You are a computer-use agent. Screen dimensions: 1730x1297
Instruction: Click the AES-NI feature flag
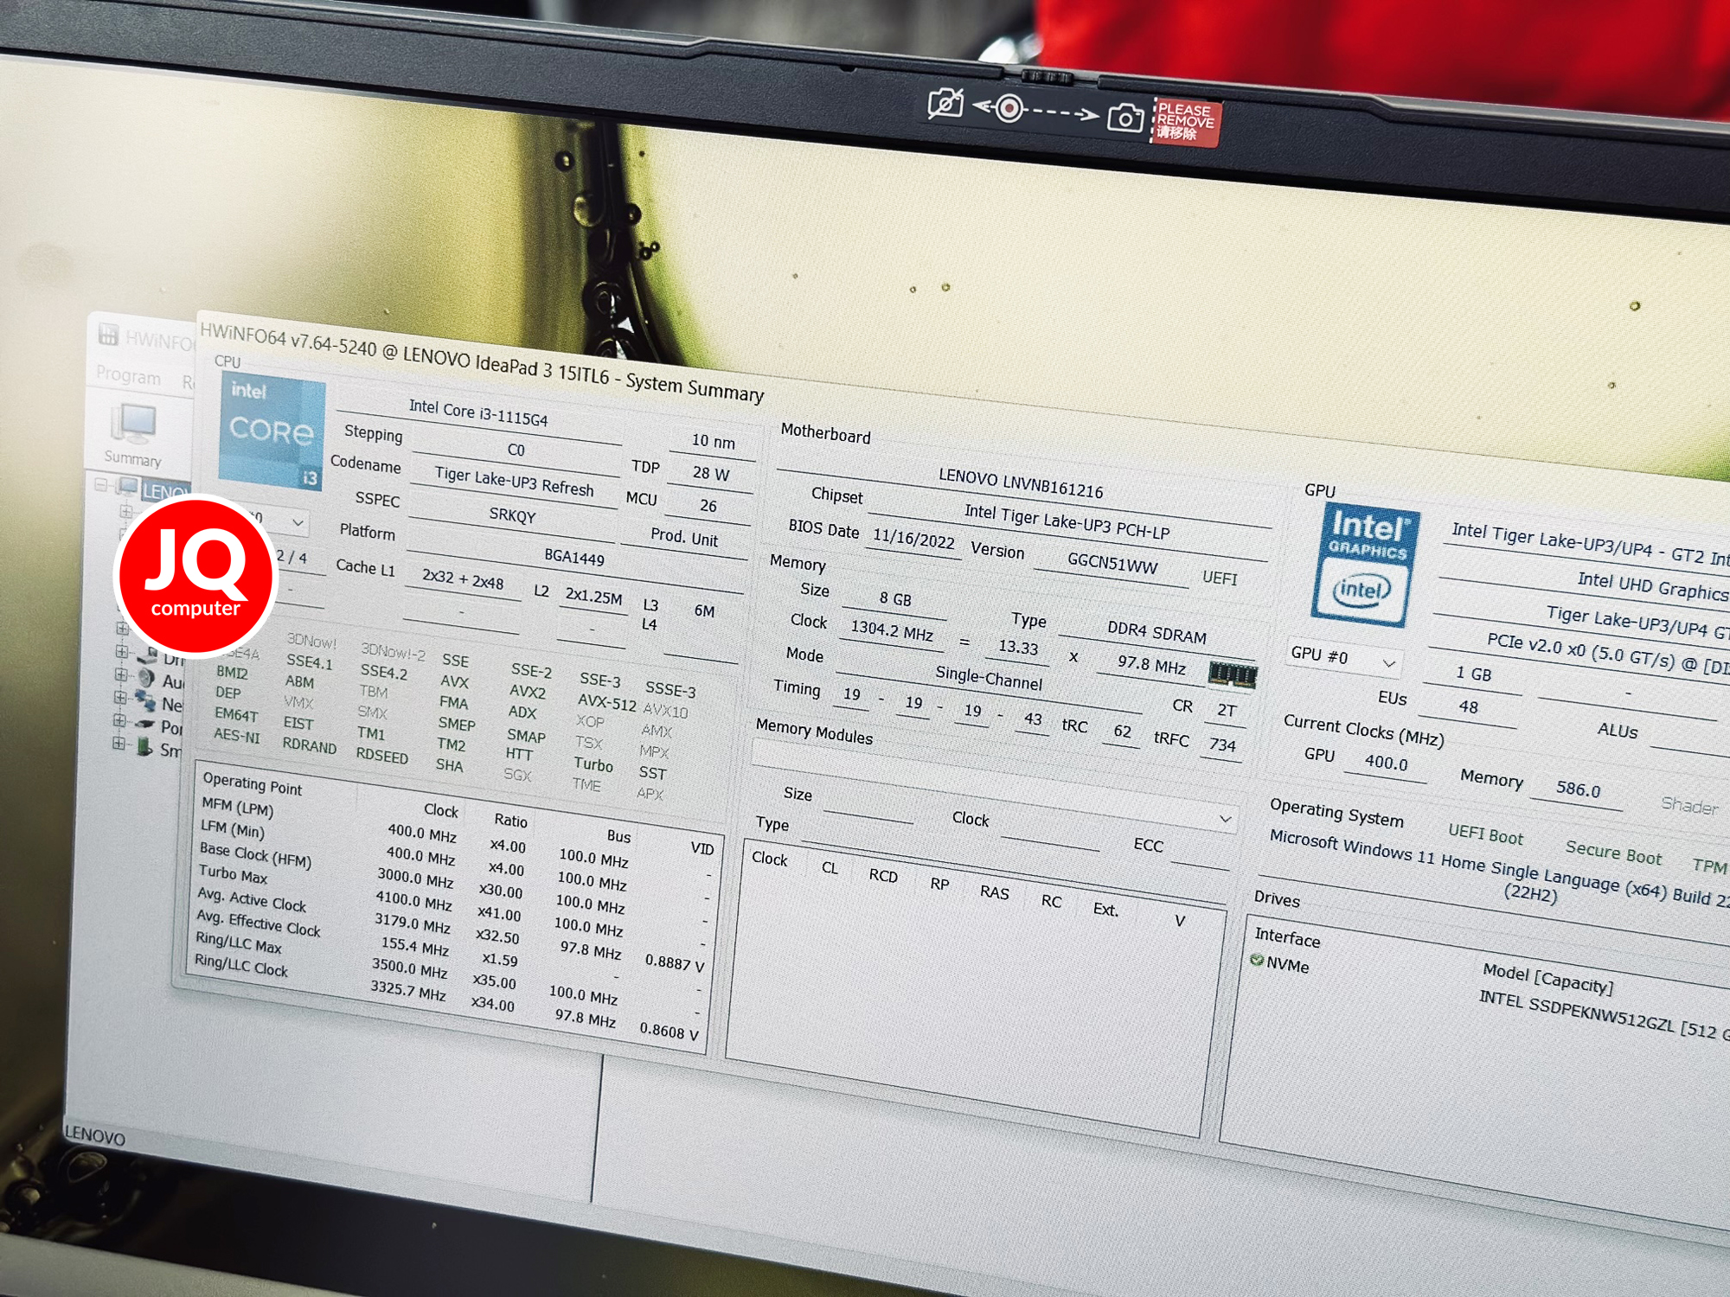tap(236, 736)
